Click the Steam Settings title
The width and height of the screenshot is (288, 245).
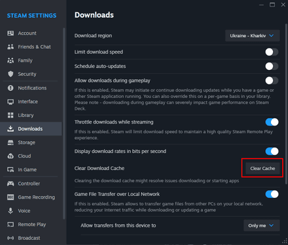tap(31, 16)
